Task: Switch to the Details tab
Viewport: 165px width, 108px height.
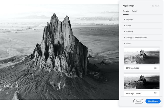Action: pyautogui.click(x=134, y=11)
